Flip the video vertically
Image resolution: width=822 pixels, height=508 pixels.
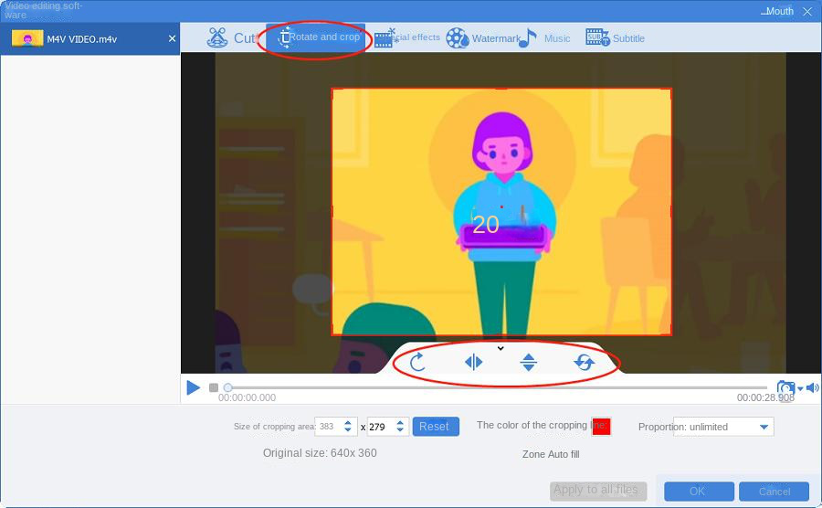point(528,362)
